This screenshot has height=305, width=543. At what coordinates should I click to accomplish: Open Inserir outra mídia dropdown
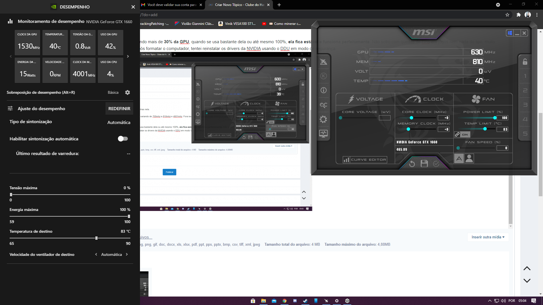488,237
